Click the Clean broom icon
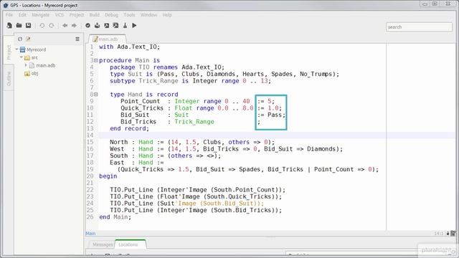459x258 pixels. pyautogui.click(x=126, y=26)
